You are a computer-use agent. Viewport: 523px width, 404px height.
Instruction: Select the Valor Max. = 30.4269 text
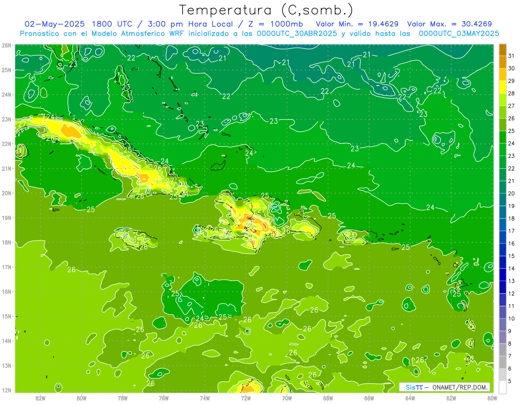click(449, 24)
